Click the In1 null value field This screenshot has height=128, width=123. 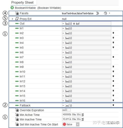coord(86,28)
